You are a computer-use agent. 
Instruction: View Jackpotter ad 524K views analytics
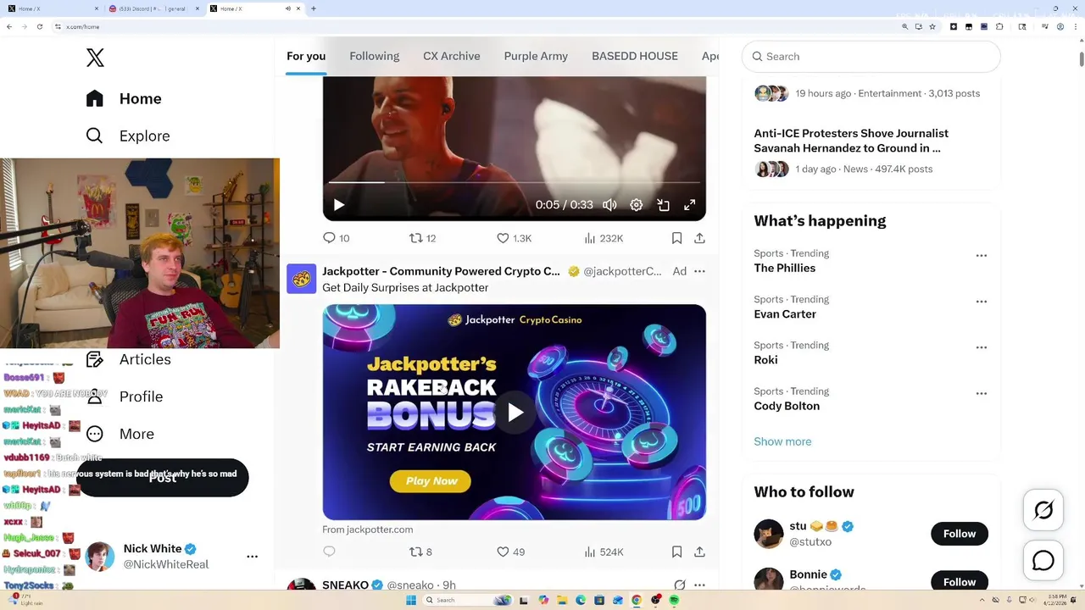click(x=604, y=552)
